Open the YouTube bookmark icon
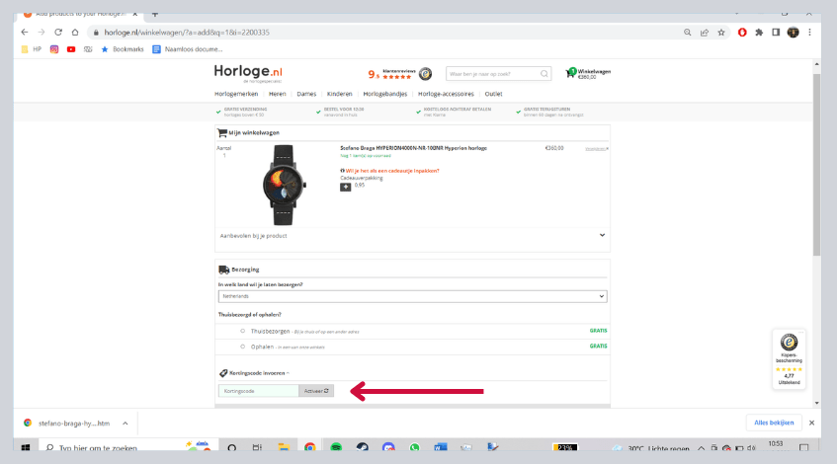The image size is (837, 464). 71,49
